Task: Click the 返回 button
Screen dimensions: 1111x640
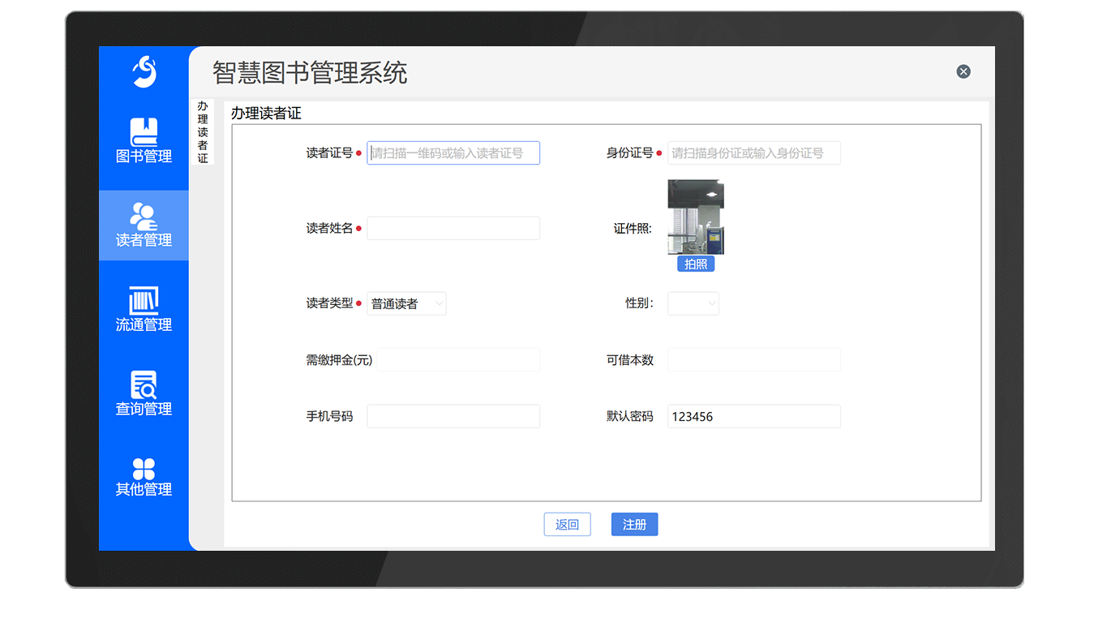Action: [567, 525]
